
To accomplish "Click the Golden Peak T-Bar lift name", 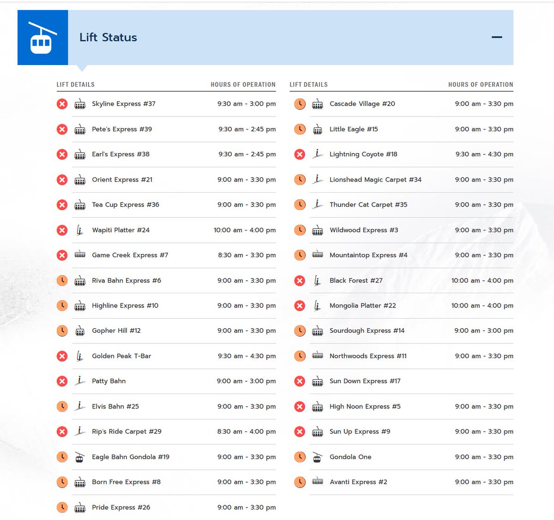I will click(x=121, y=356).
